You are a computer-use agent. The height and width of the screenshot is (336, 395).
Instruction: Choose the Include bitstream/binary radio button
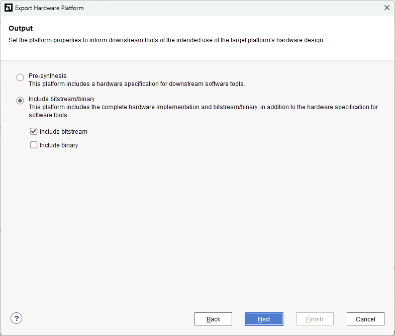pyautogui.click(x=20, y=101)
